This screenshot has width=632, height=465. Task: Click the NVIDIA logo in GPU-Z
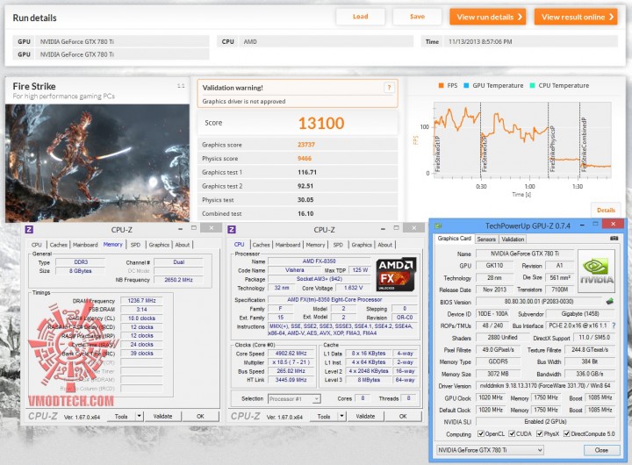[x=597, y=272]
